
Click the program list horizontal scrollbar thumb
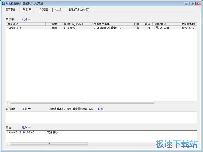click(82, 102)
